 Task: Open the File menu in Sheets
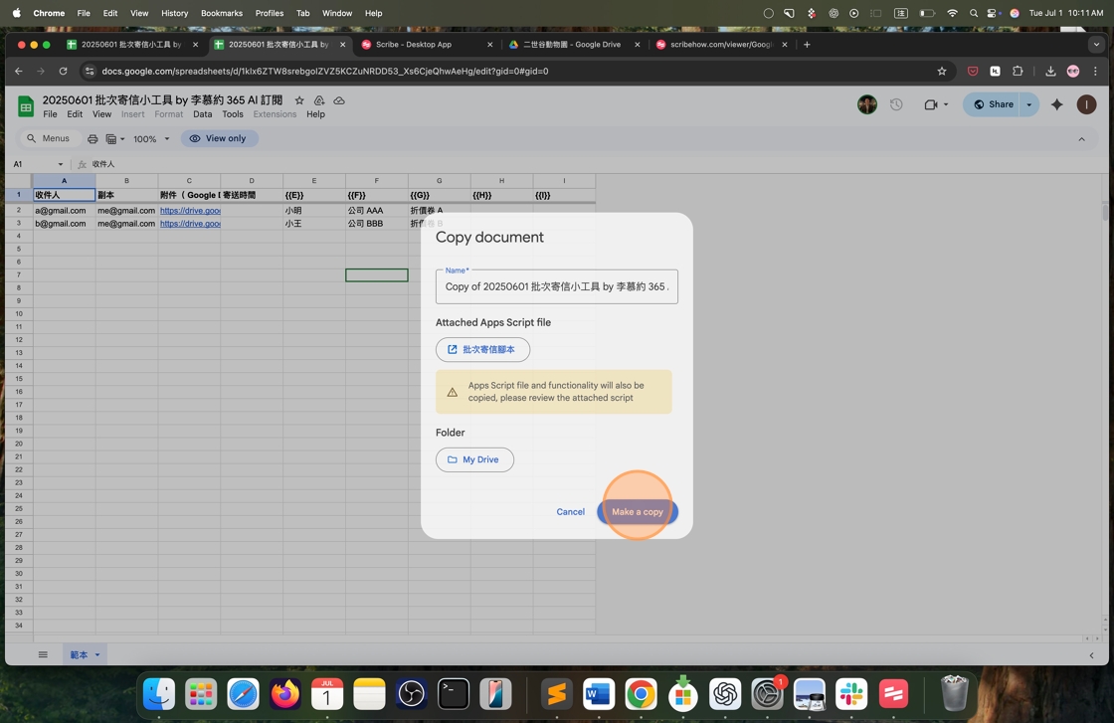point(50,114)
